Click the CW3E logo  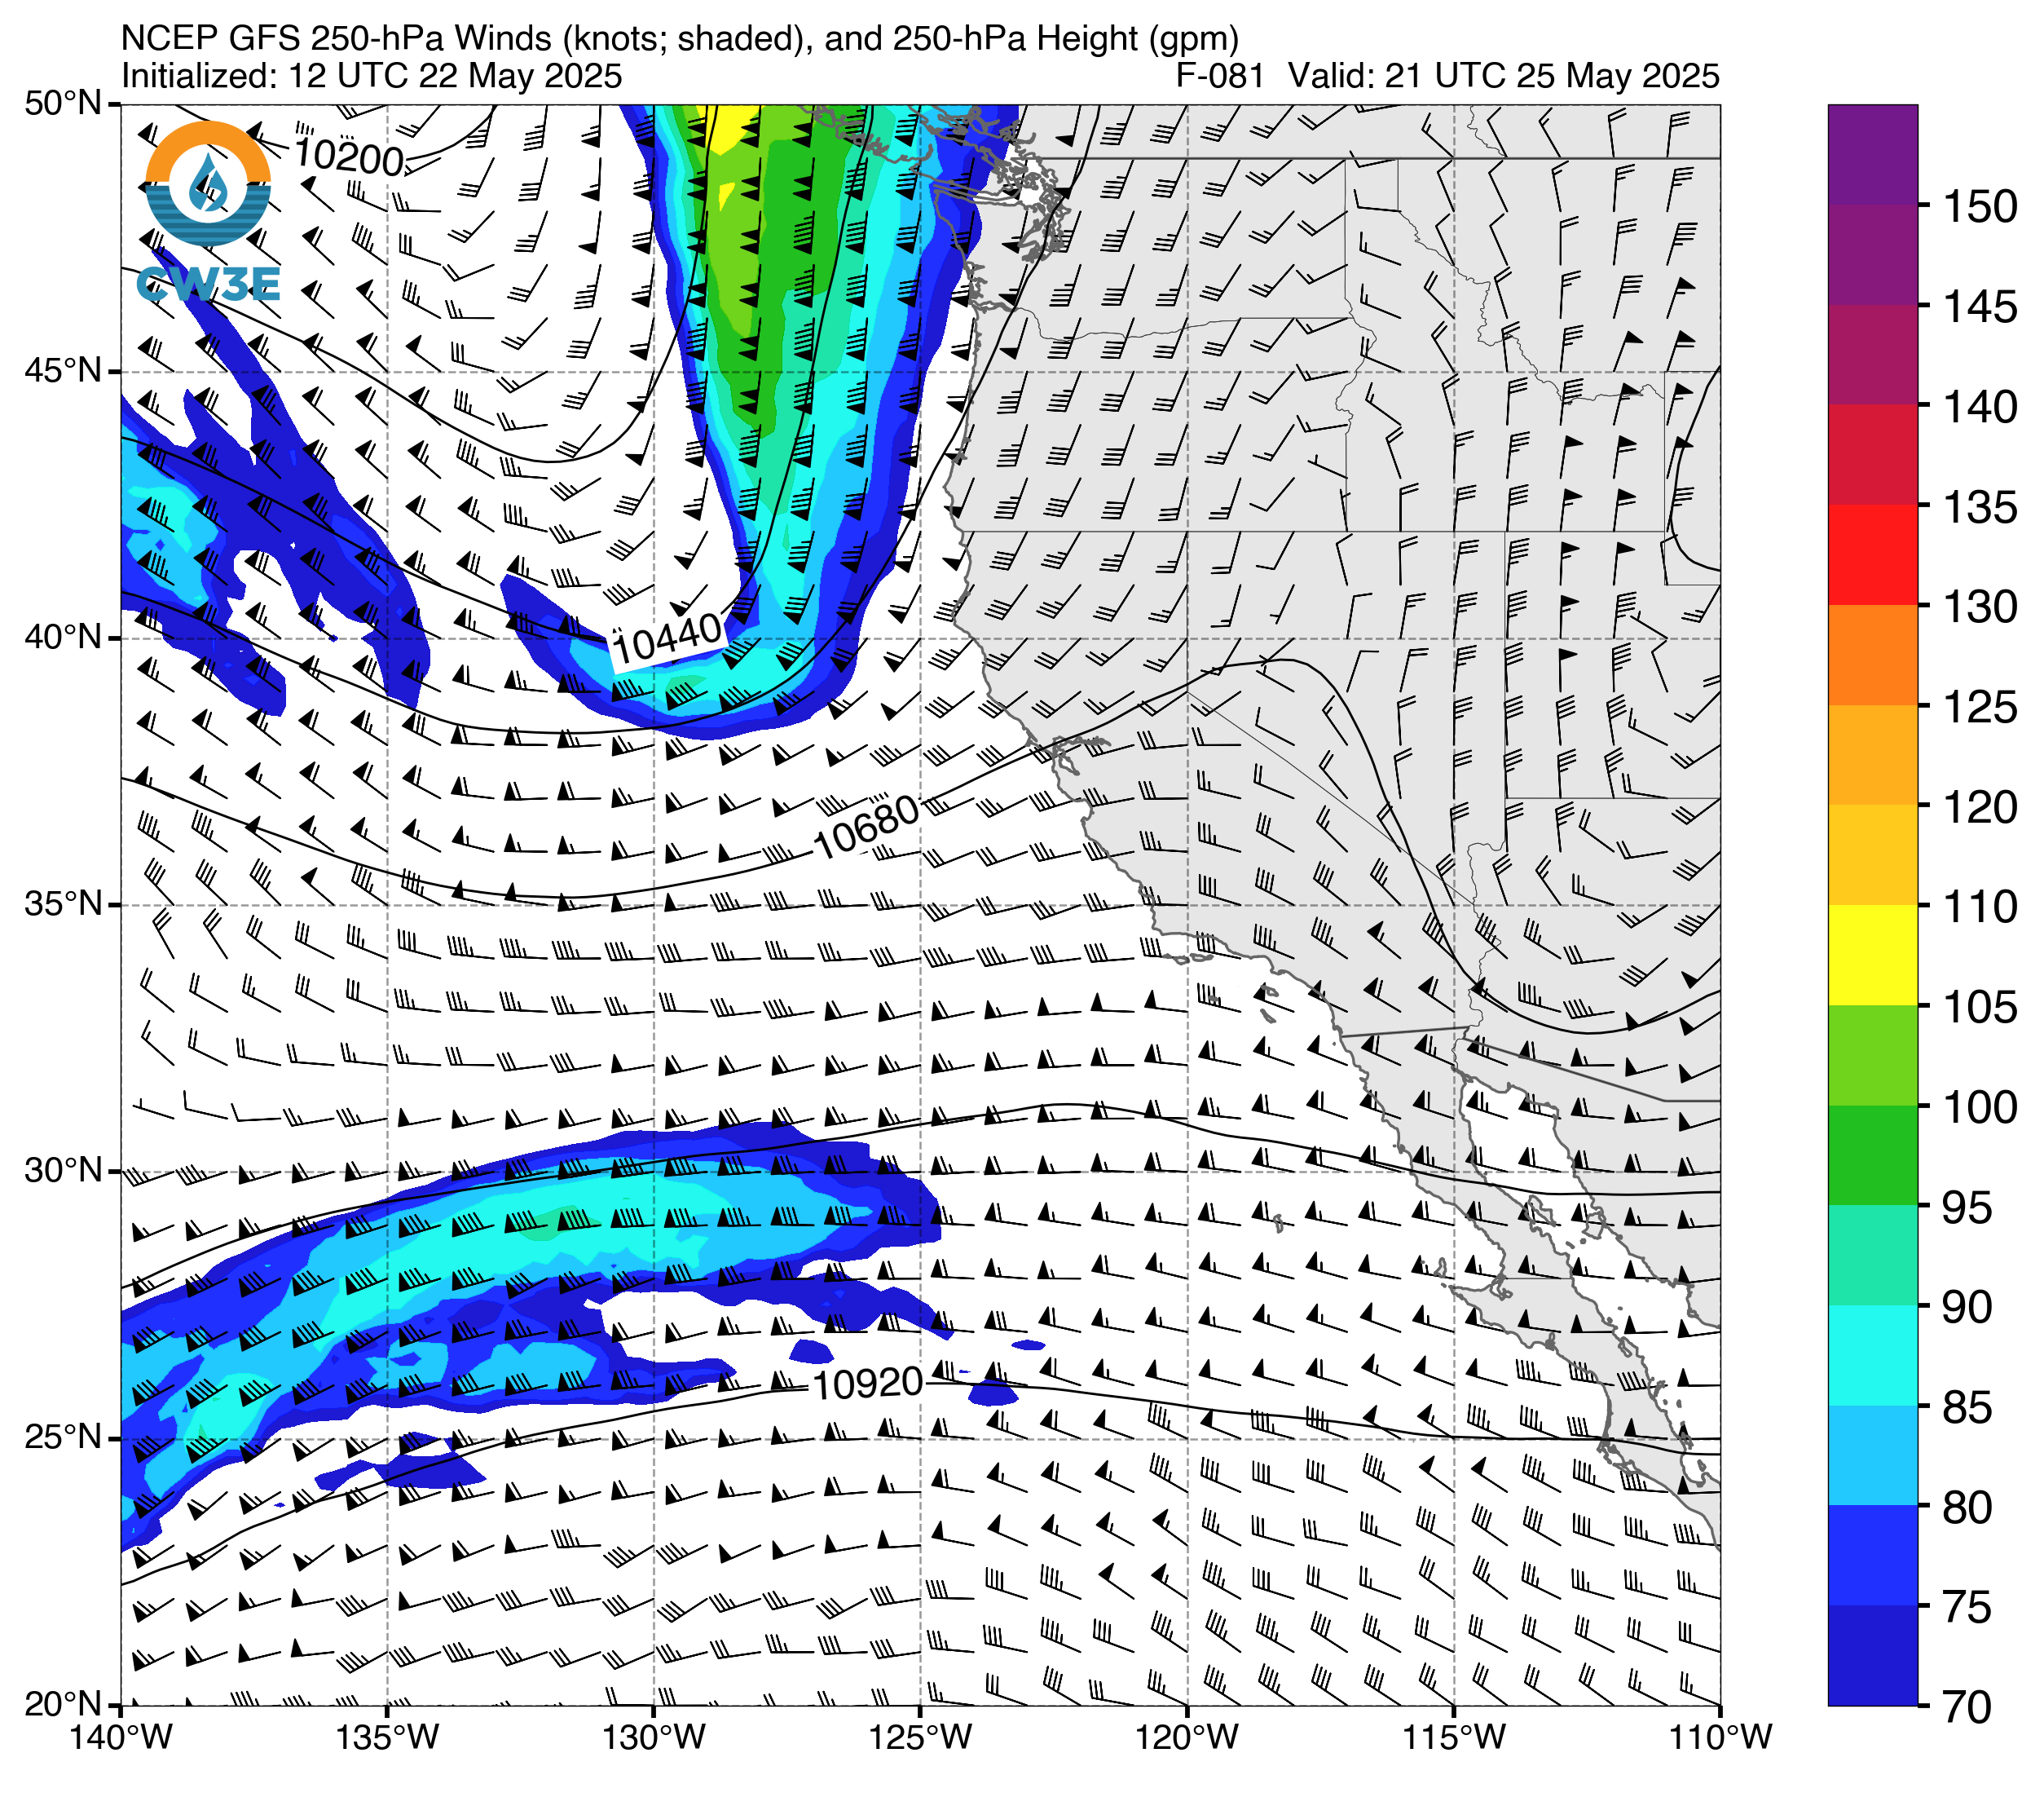[x=208, y=212]
